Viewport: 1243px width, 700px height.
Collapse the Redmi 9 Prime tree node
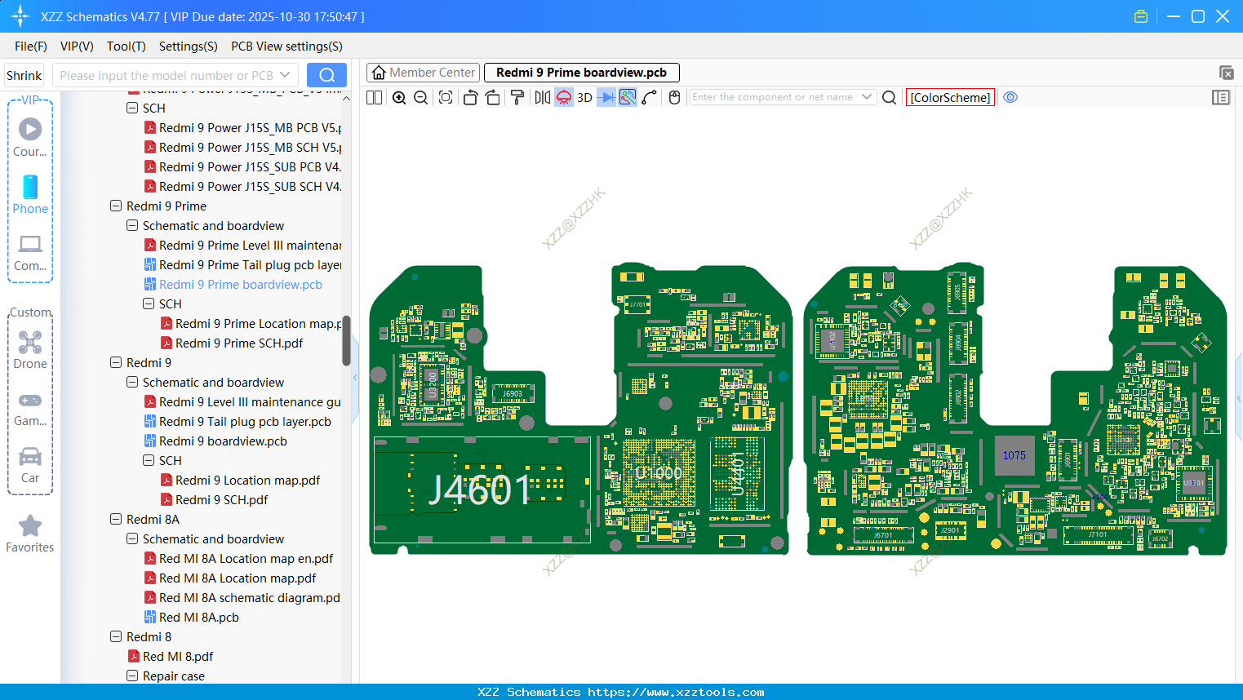pos(116,206)
